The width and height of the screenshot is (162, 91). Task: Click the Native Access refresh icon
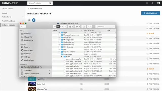(147, 3)
